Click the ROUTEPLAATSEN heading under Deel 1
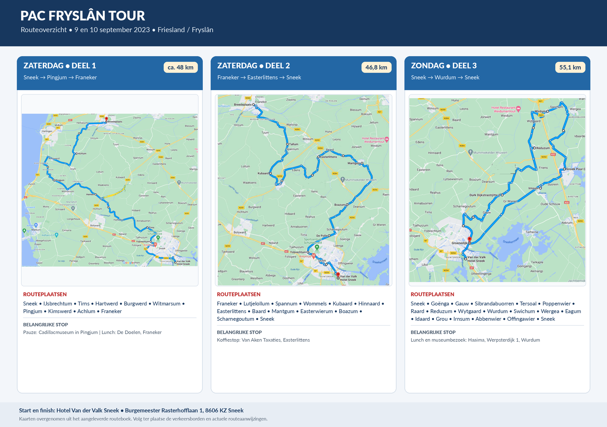Screen dimensions: 607x427 coord(45,294)
